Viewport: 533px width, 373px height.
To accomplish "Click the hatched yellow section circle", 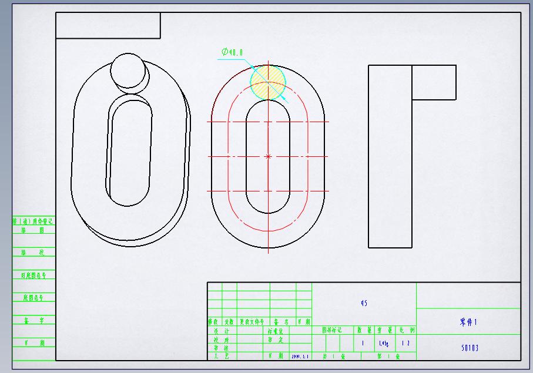I will click(x=268, y=82).
